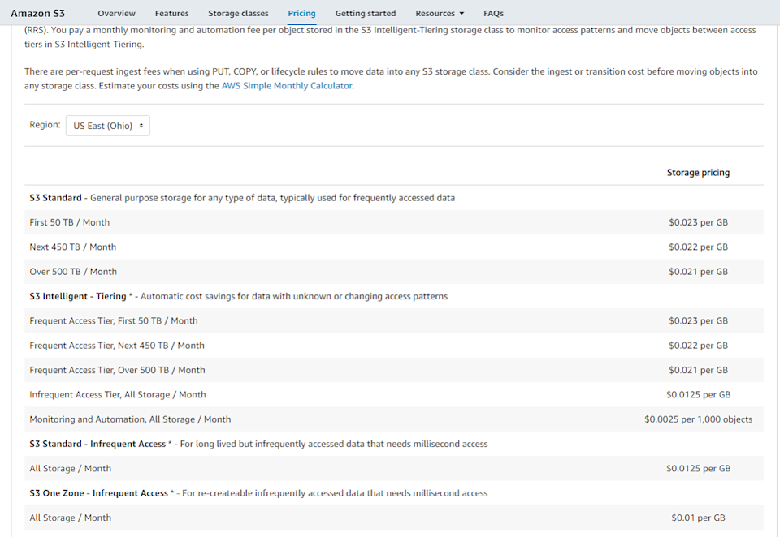Click Infrequent Access Tier, All Storage row
Viewport: 780px width, 537px height.
click(x=394, y=394)
